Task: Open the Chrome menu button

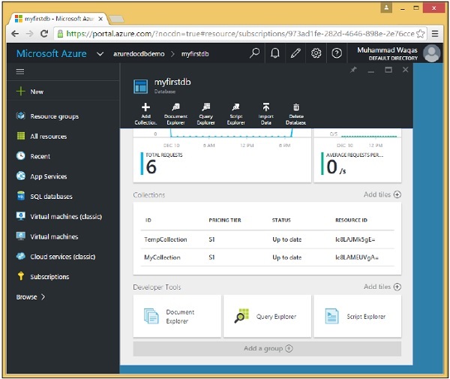Action: tap(435, 34)
